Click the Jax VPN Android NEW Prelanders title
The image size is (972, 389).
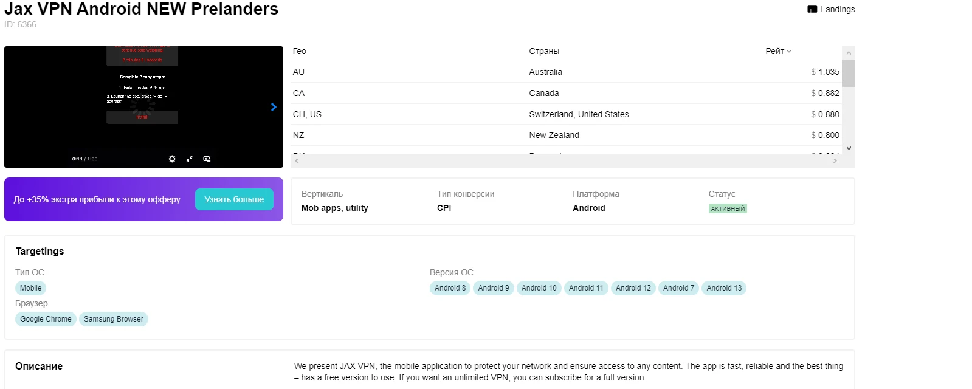point(141,9)
